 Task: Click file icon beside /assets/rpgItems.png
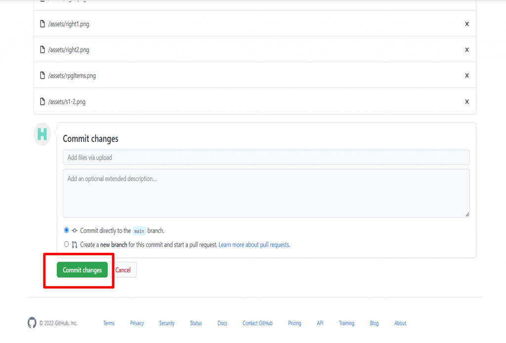point(42,75)
